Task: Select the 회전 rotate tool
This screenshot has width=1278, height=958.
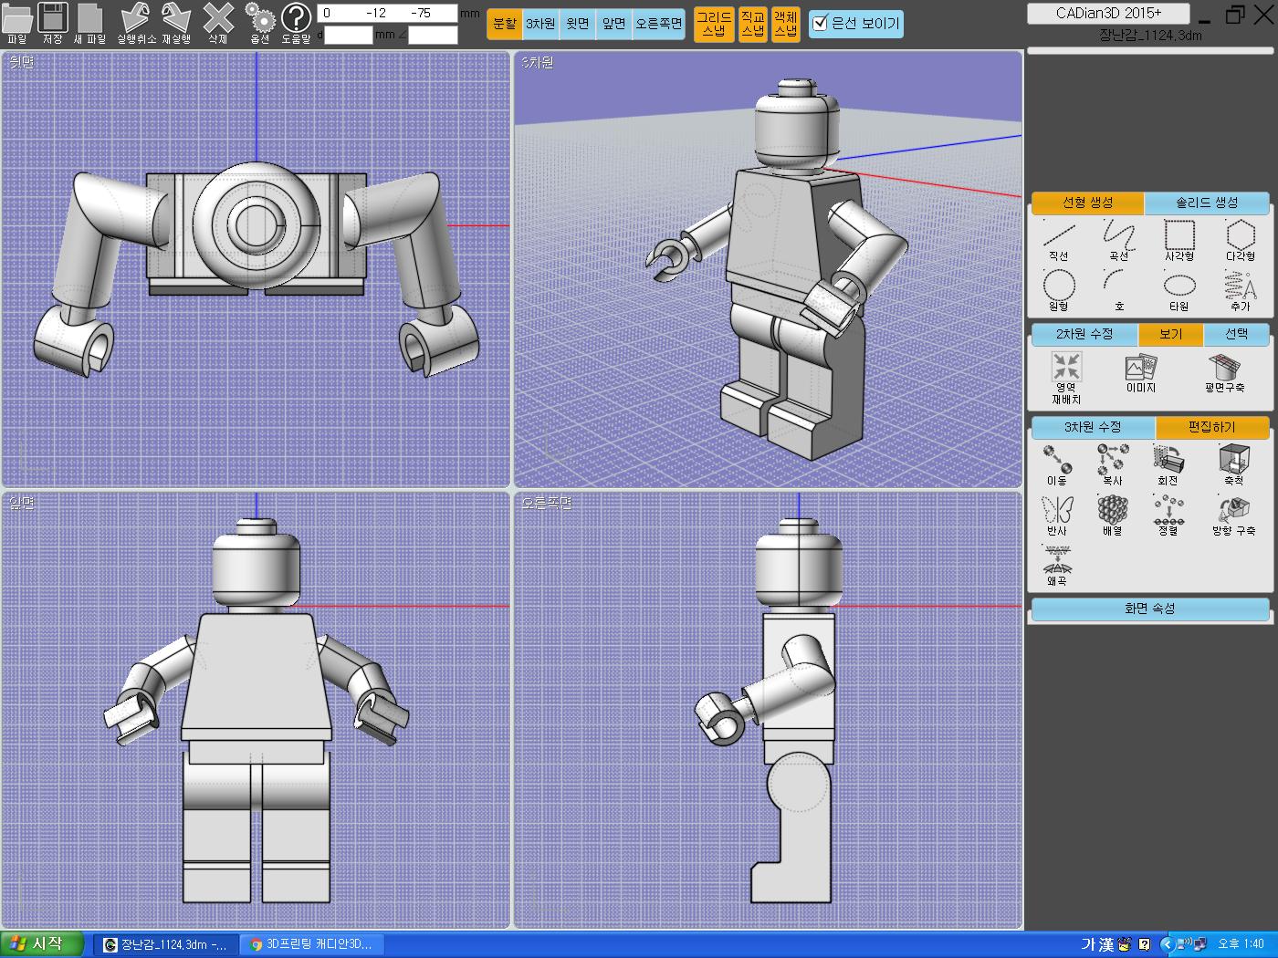Action: 1168,464
